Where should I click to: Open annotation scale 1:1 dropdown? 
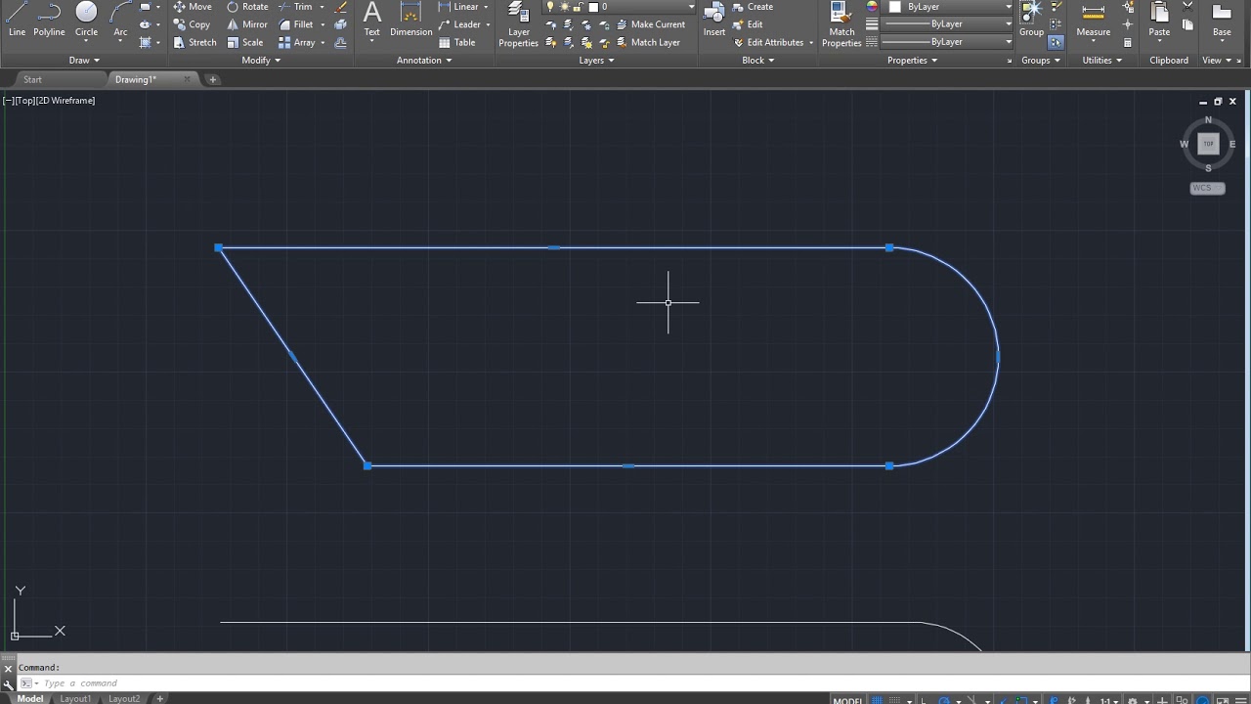click(x=1109, y=699)
